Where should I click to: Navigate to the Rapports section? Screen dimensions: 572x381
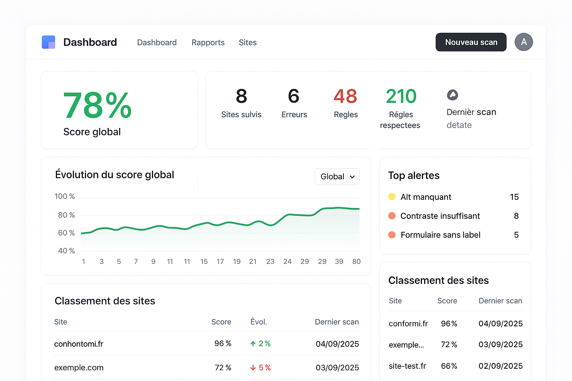click(208, 42)
